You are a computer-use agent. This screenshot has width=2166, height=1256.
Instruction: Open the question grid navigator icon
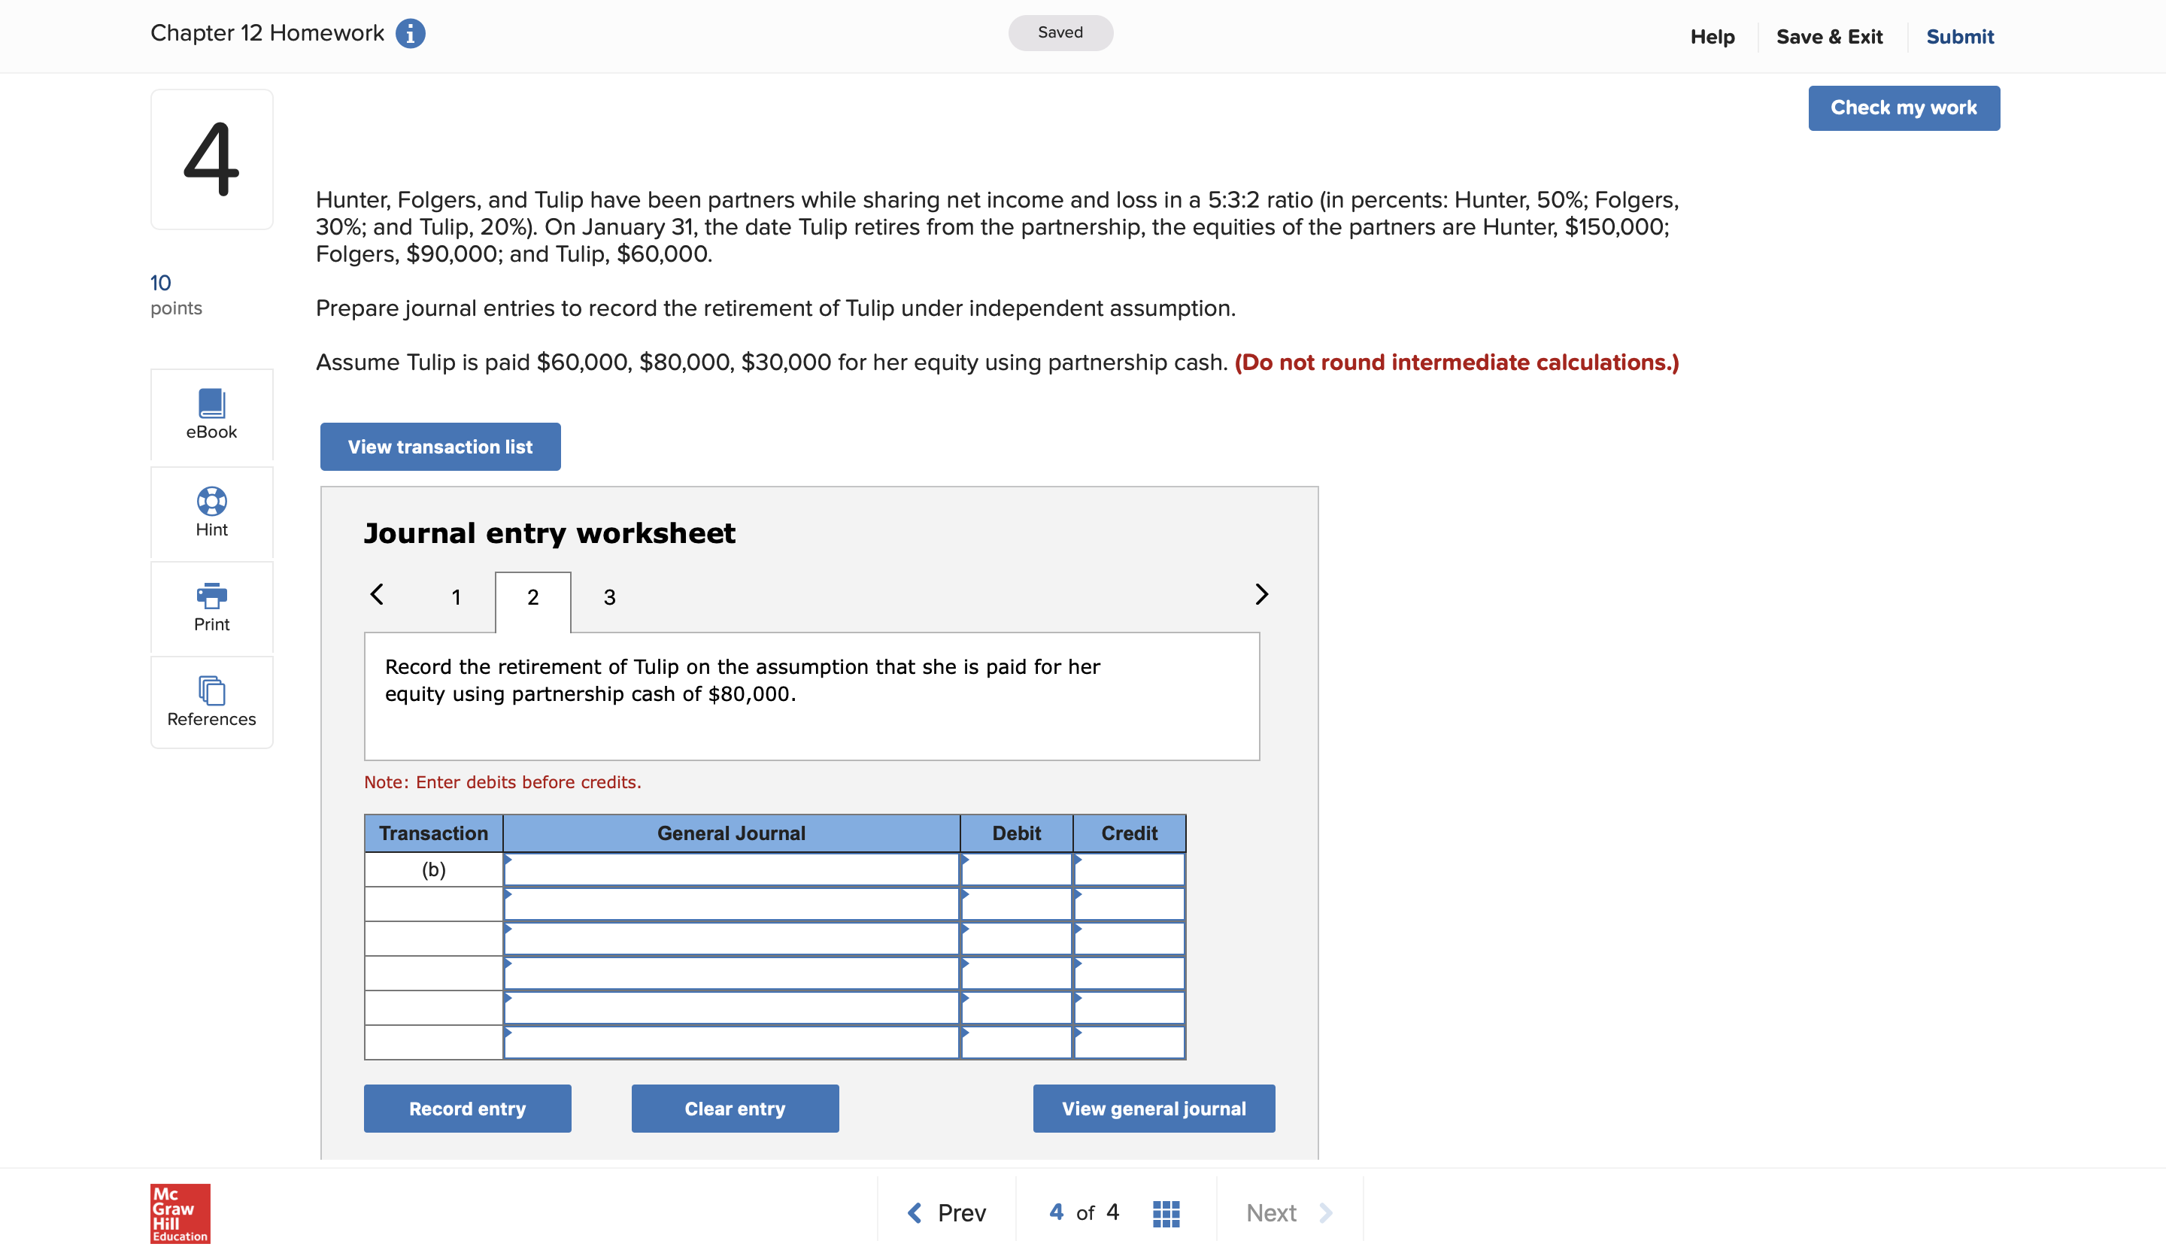tap(1166, 1212)
